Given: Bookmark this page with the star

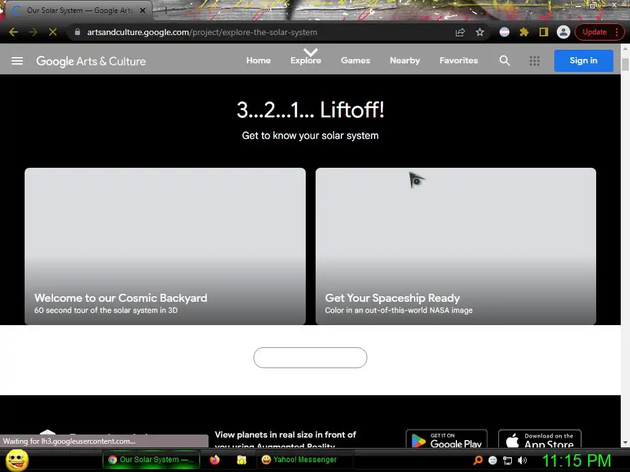Looking at the screenshot, I should coord(480,32).
